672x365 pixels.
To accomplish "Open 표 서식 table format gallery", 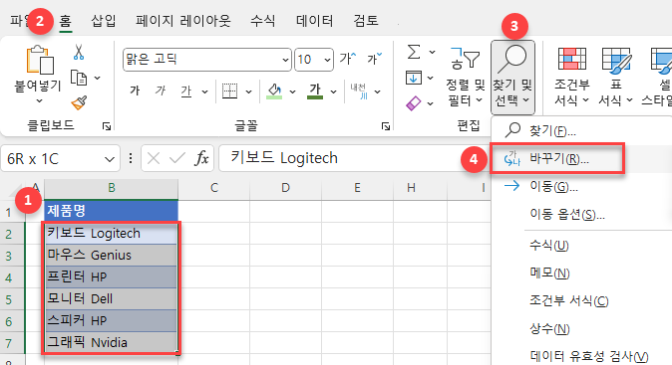I will [616, 77].
